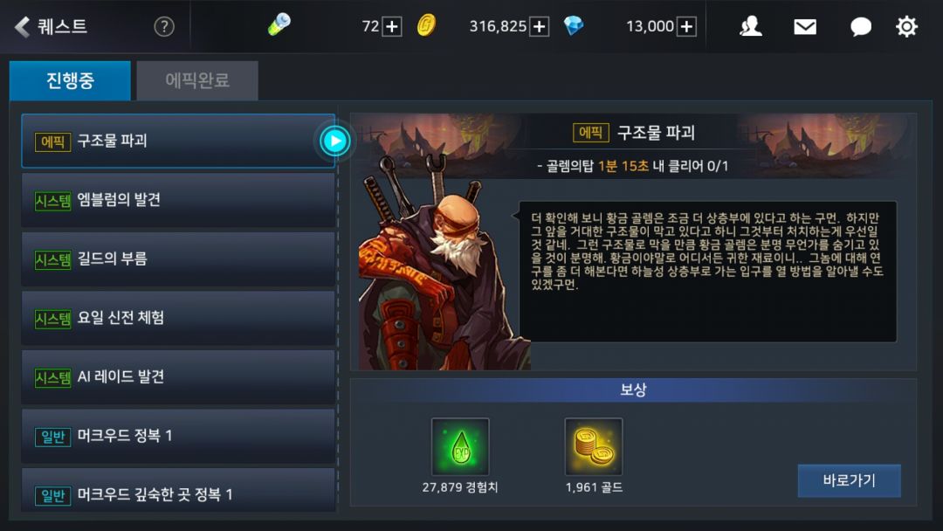Add gems with plus next to 13,000
943x531 pixels.
[686, 26]
